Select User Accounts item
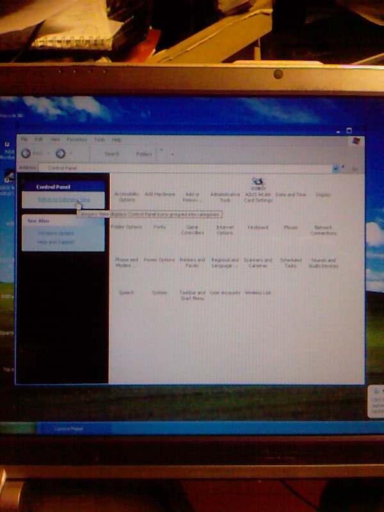 pyautogui.click(x=225, y=292)
